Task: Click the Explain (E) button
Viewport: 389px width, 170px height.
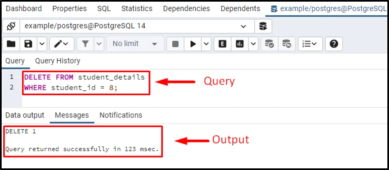Action: click(x=223, y=44)
